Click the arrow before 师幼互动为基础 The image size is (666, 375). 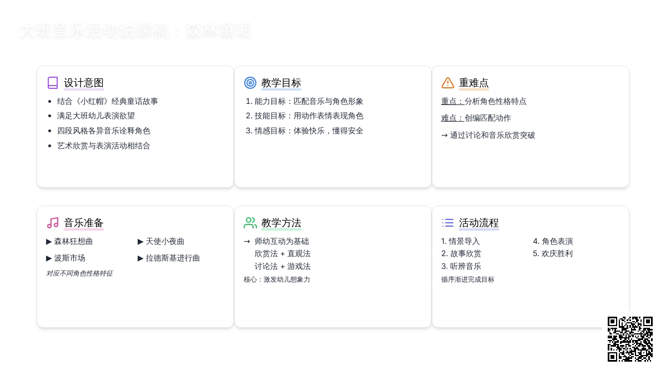click(247, 242)
